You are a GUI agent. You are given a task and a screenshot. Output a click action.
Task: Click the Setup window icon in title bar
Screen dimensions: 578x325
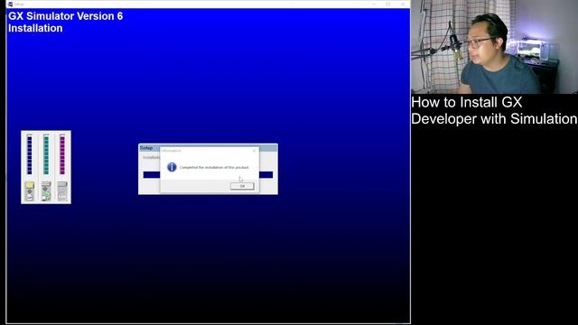10,4
